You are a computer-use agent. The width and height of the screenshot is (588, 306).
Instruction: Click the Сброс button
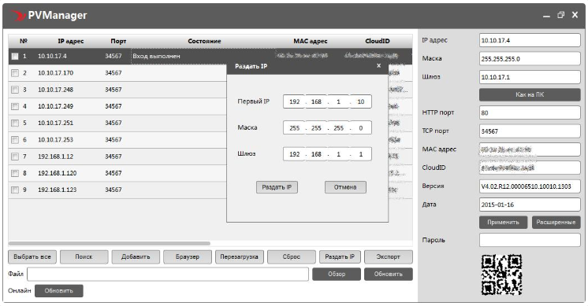pos(292,257)
